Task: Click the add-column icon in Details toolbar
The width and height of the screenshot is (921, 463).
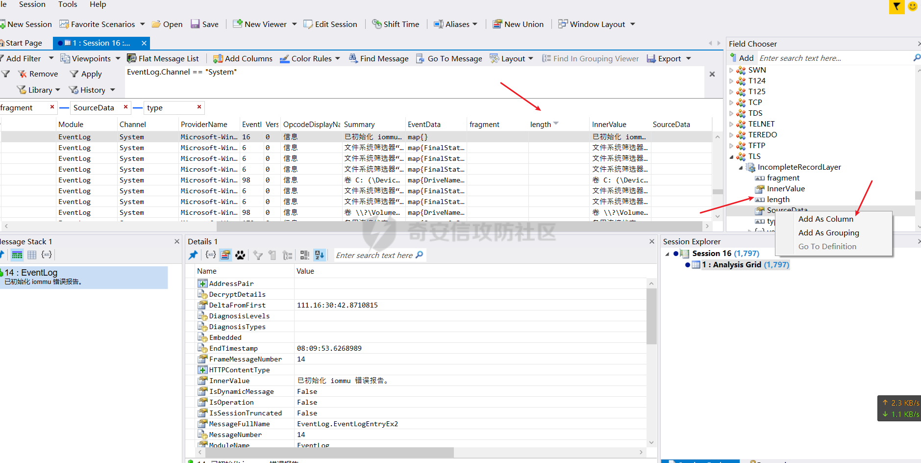Action: pyautogui.click(x=273, y=255)
